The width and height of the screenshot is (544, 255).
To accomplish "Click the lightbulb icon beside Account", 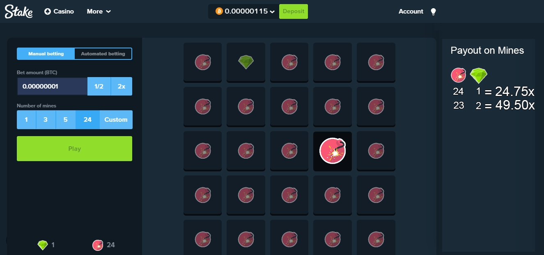I will point(433,12).
